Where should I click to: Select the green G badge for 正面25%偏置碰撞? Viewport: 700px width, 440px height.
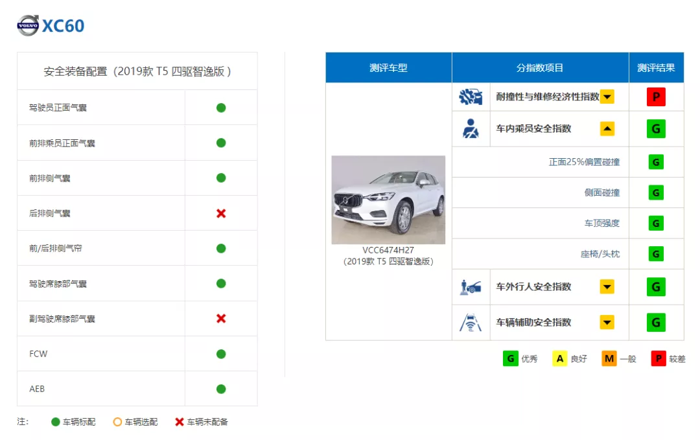tap(656, 161)
